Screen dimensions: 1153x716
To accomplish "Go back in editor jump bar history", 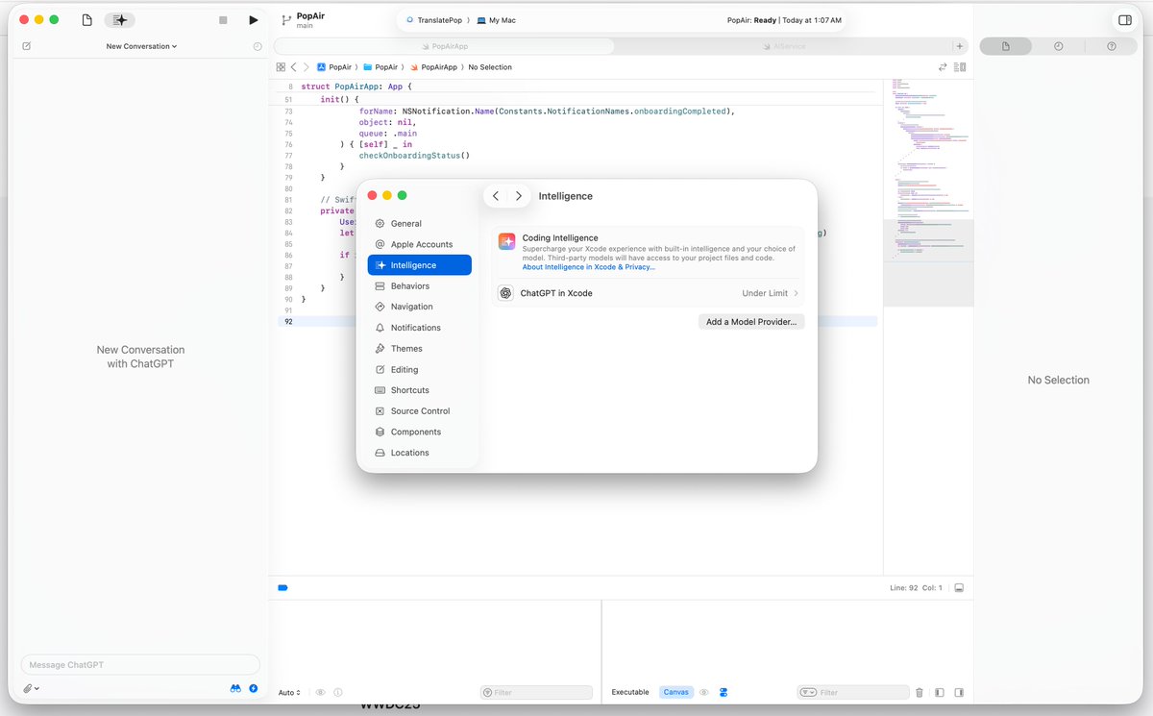I will point(294,67).
